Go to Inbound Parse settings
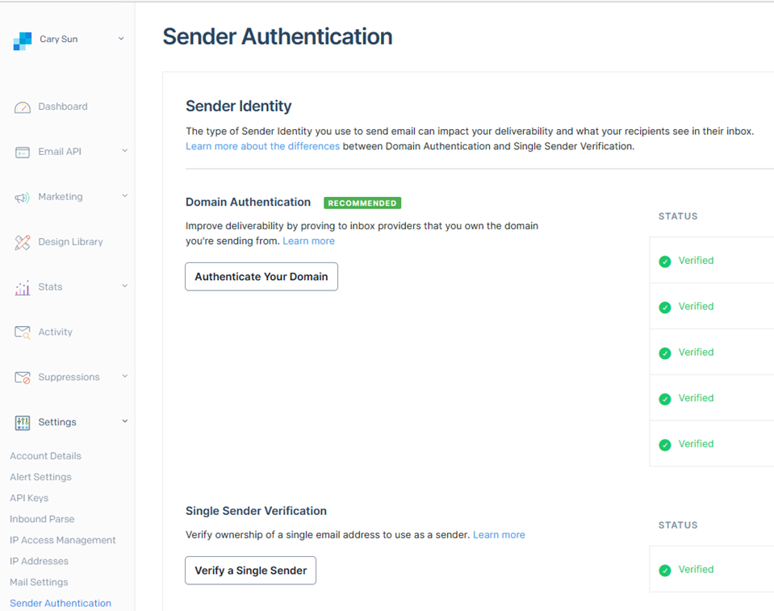This screenshot has width=774, height=611. 42,519
